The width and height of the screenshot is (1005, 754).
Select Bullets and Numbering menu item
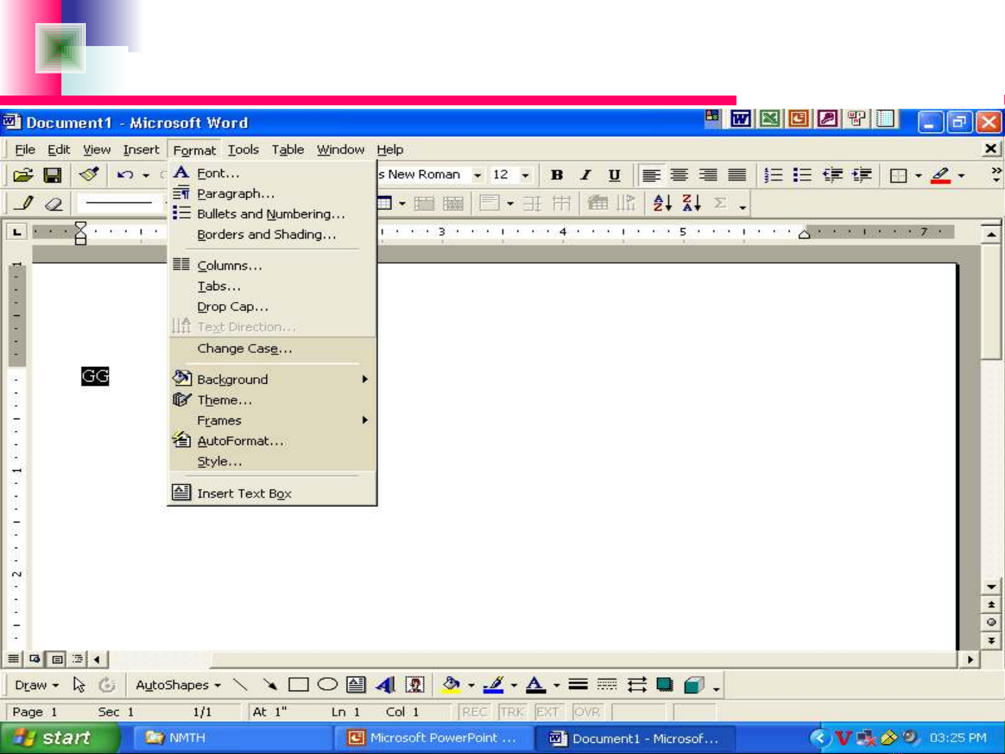pyautogui.click(x=271, y=214)
